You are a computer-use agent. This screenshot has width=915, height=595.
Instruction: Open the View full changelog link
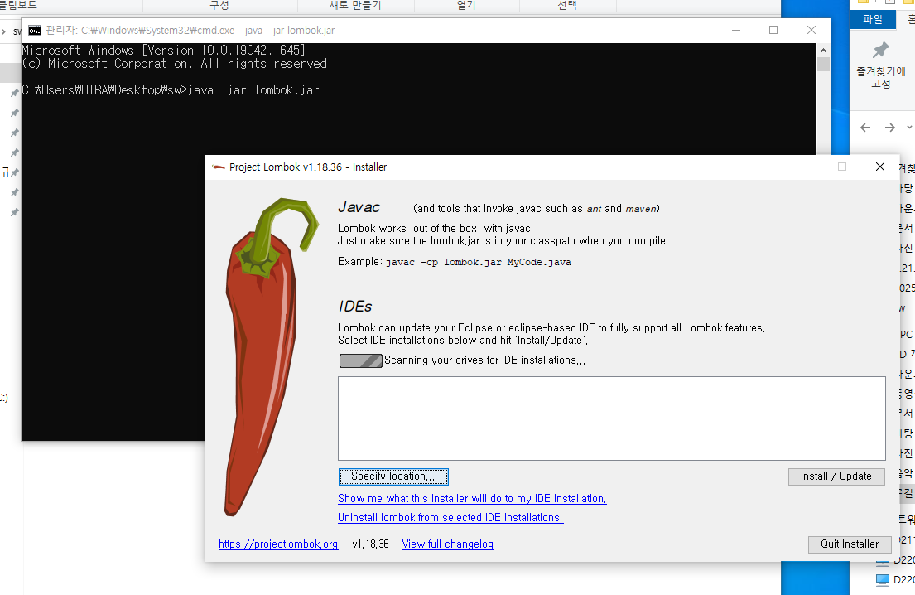point(448,544)
